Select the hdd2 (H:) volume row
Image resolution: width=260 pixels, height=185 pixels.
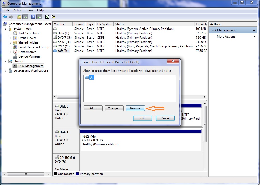[130, 42]
